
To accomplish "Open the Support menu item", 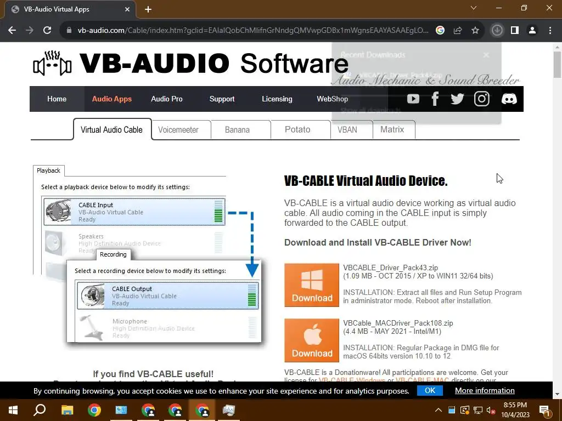I will coord(222,99).
